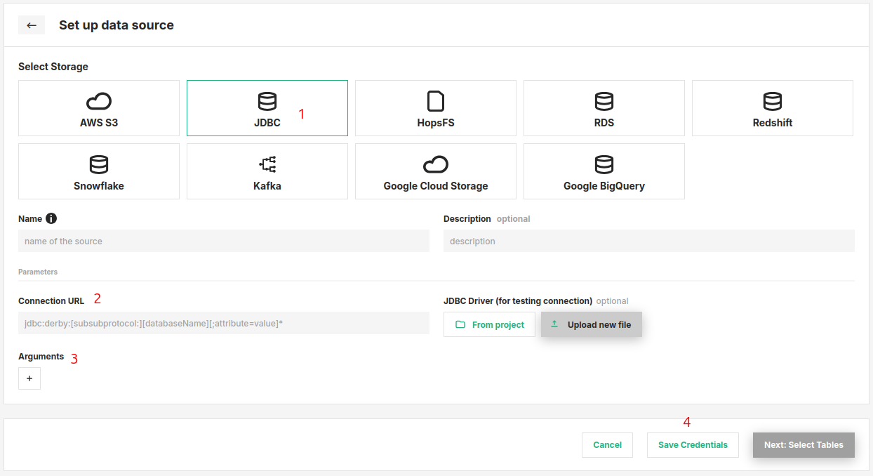This screenshot has width=873, height=476.
Task: Click the Connection URL field
Action: [x=223, y=323]
